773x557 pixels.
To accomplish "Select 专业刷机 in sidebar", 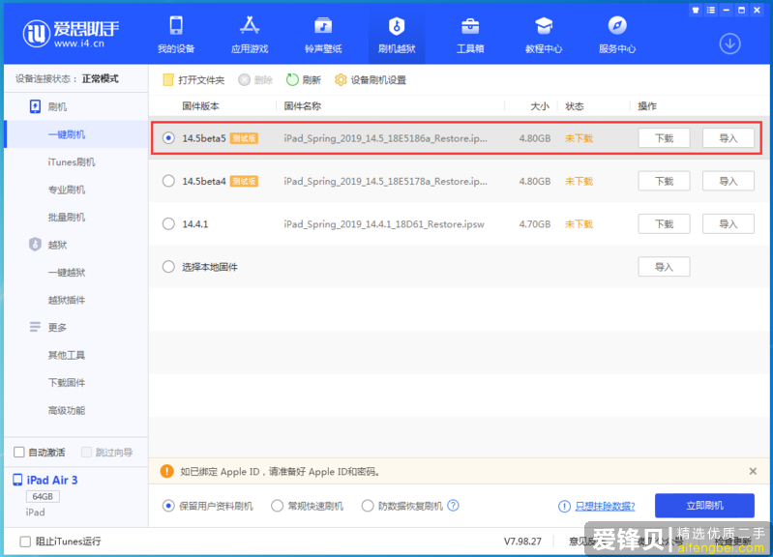I will (67, 190).
